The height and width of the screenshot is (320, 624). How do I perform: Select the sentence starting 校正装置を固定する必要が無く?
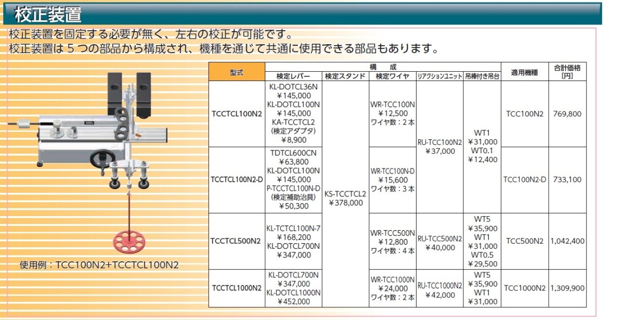pyautogui.click(x=150, y=36)
